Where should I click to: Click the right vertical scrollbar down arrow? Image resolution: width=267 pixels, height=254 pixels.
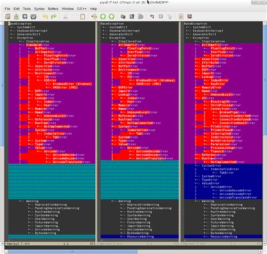(x=265, y=243)
